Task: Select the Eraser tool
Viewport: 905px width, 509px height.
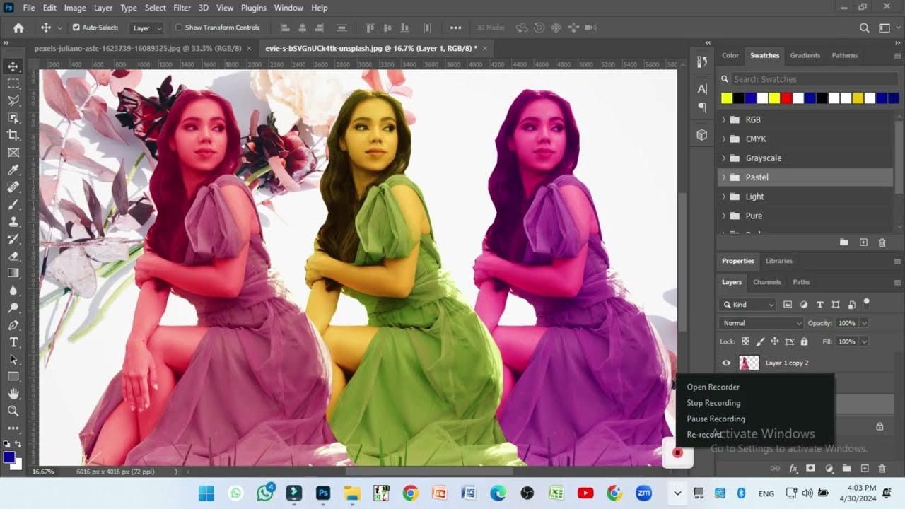Action: click(x=13, y=256)
